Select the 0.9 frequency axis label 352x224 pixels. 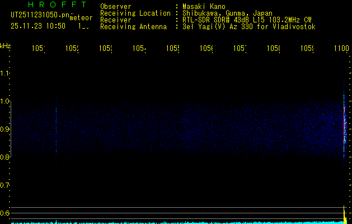pyautogui.click(x=5, y=129)
